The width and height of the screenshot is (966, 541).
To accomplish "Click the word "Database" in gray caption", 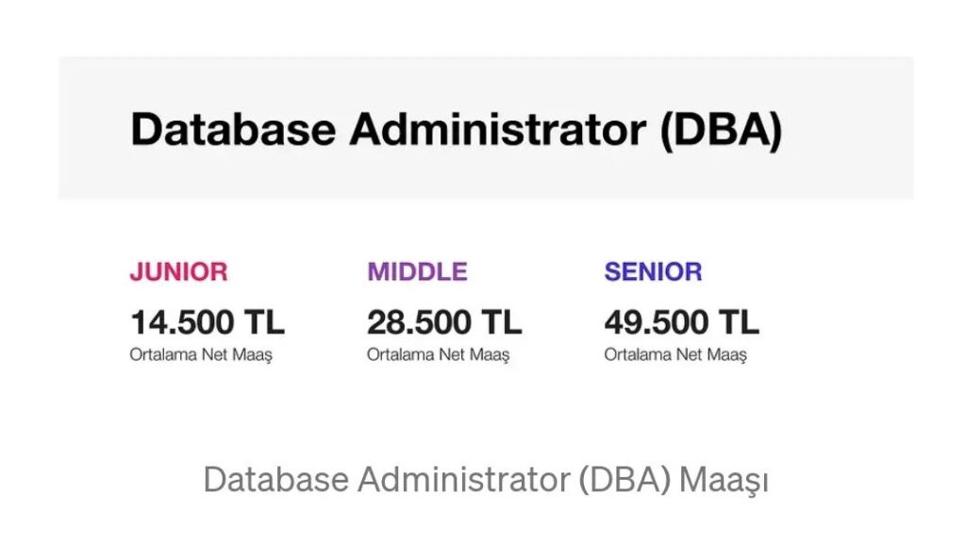I will (275, 480).
